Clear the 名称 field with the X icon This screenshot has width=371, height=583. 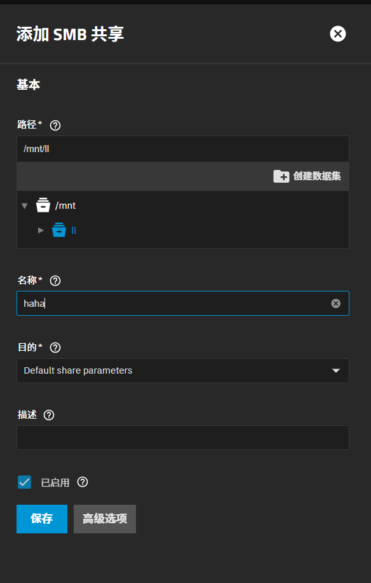coord(336,304)
